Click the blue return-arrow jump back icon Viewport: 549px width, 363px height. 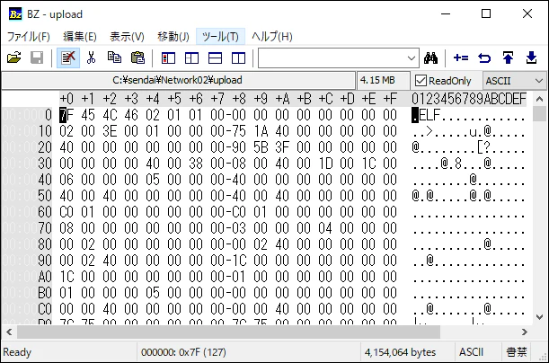click(484, 58)
